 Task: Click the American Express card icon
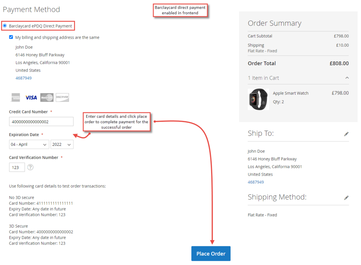[16, 97]
